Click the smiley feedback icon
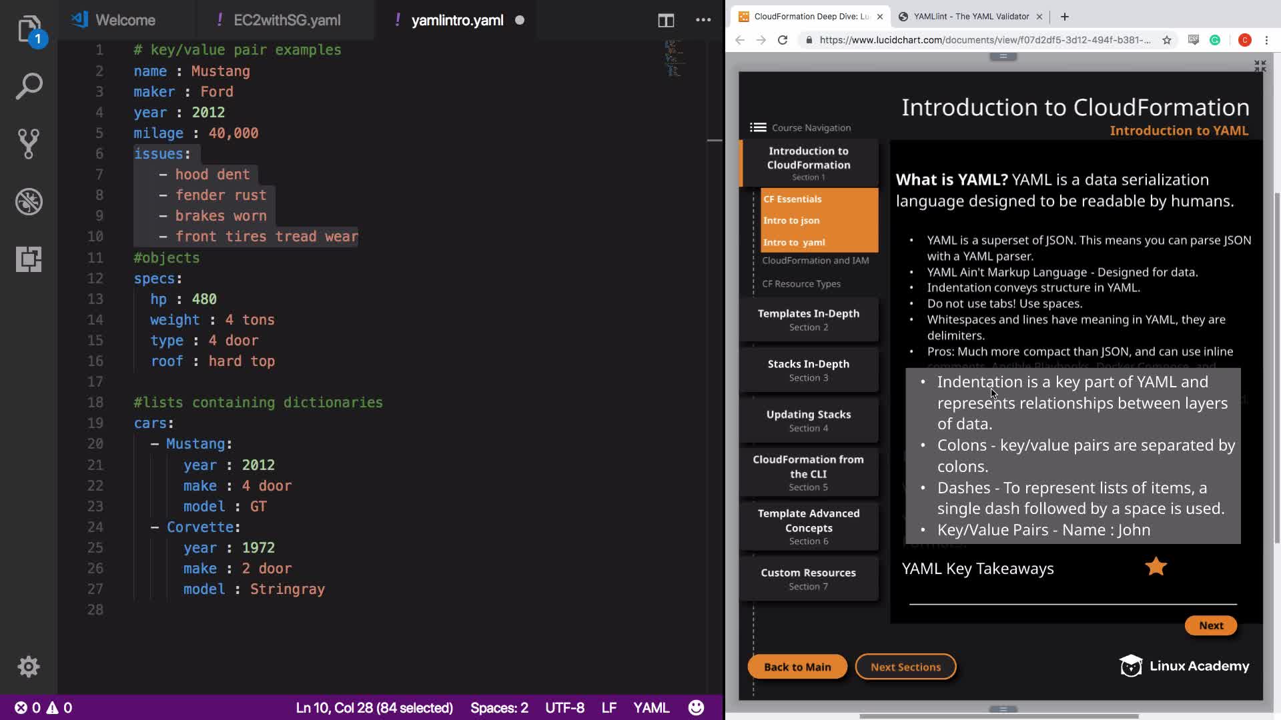The height and width of the screenshot is (720, 1281). tap(696, 707)
